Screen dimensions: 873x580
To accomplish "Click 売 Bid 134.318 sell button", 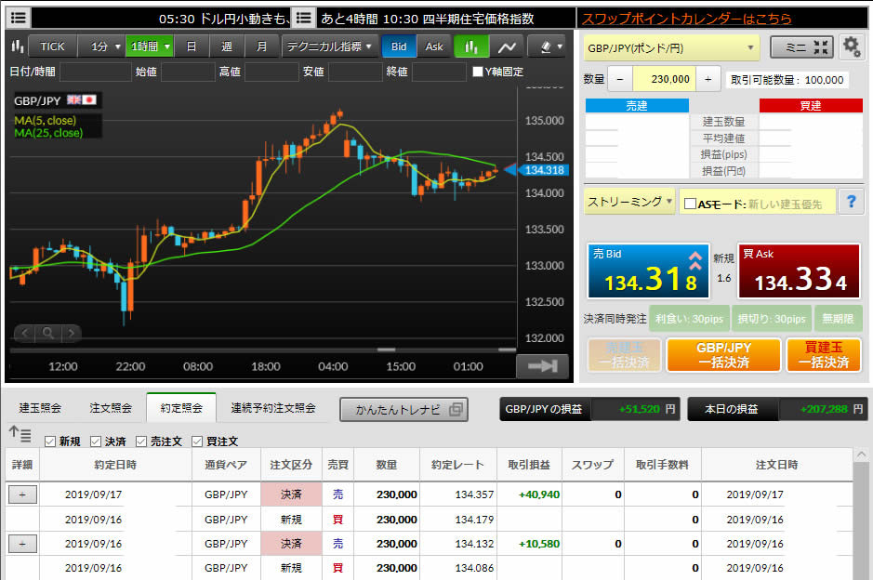I will point(648,271).
